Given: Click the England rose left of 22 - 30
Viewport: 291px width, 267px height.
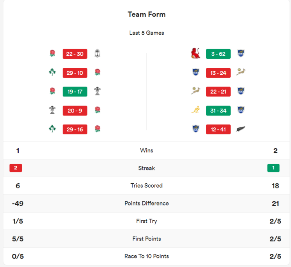Looking at the screenshot, I should click(x=52, y=54).
